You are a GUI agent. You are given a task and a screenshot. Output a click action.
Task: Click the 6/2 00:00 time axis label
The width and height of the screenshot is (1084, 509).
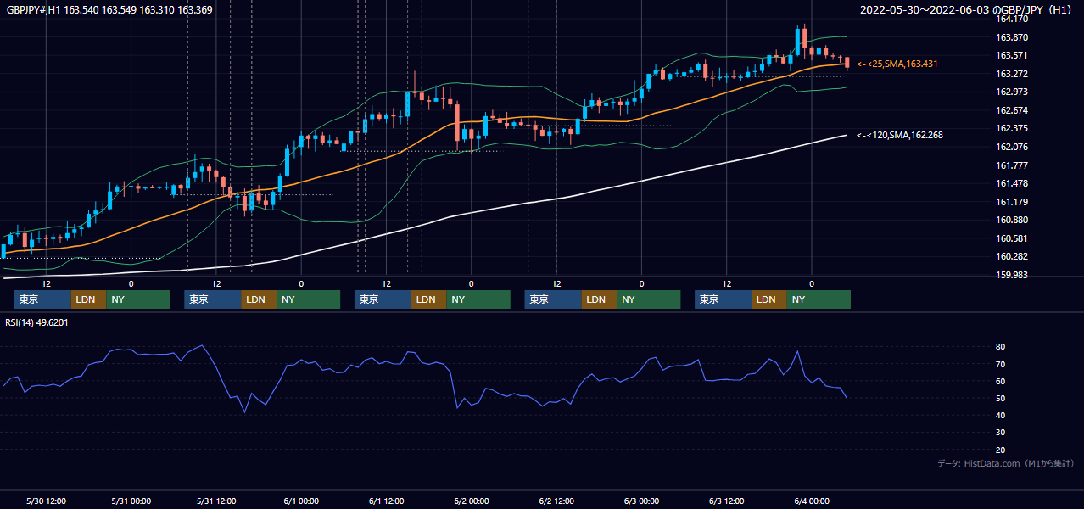pyautogui.click(x=472, y=501)
